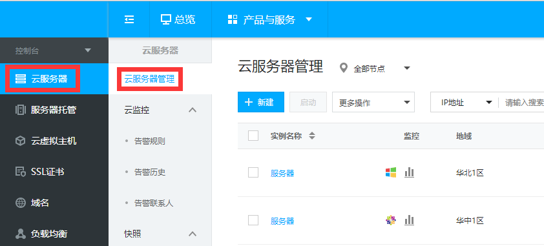Open 域名 globe item in sidebar
Viewport: 544px width, 246px height.
tap(32, 203)
